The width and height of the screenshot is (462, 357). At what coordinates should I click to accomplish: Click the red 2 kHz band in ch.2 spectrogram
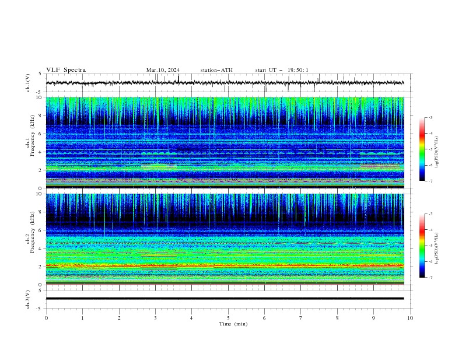click(x=225, y=265)
